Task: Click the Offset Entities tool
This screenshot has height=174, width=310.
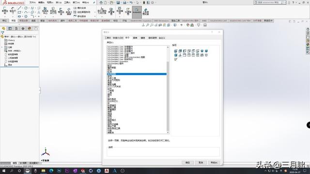Action: pos(61,11)
